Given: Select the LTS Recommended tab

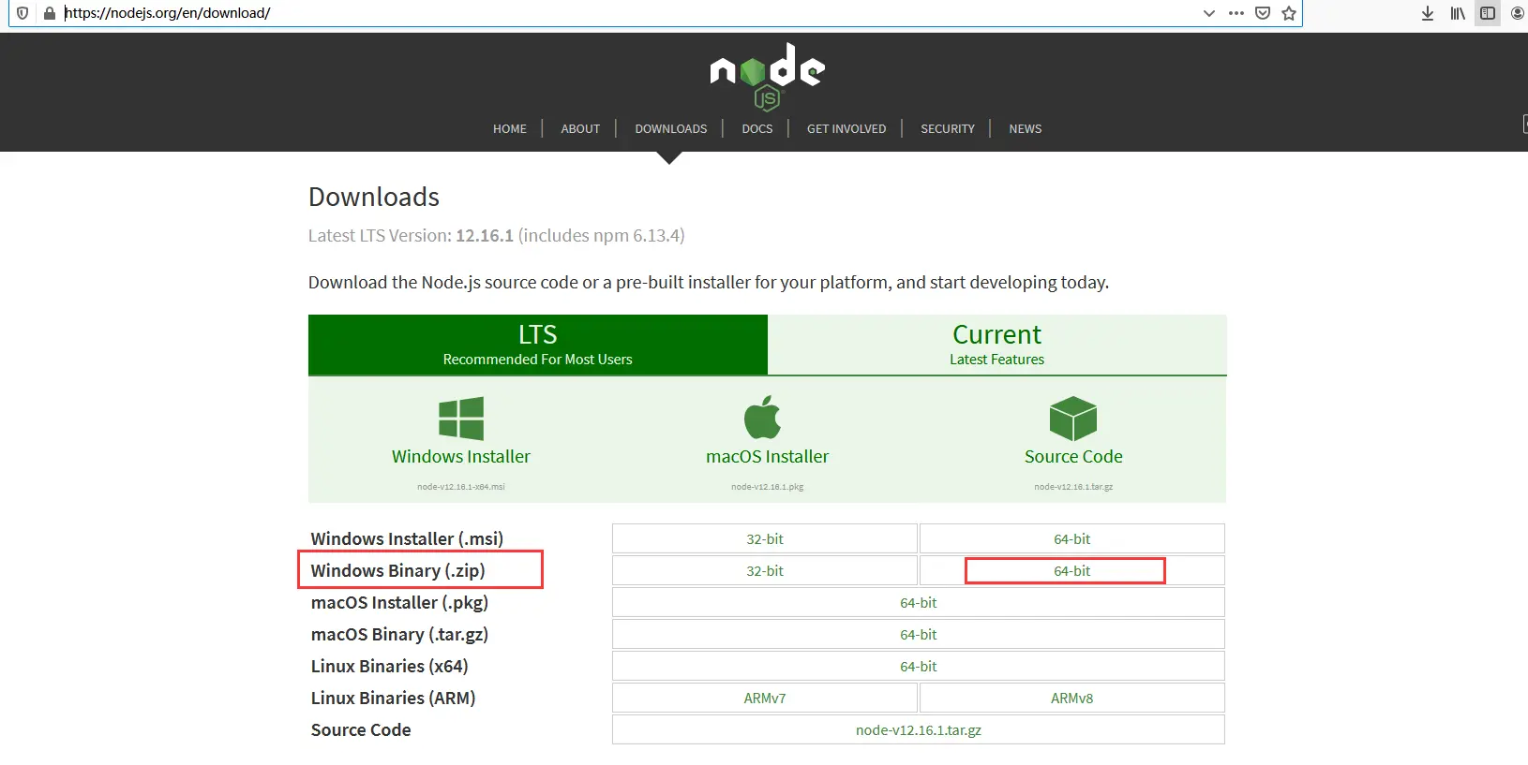Looking at the screenshot, I should coord(538,345).
